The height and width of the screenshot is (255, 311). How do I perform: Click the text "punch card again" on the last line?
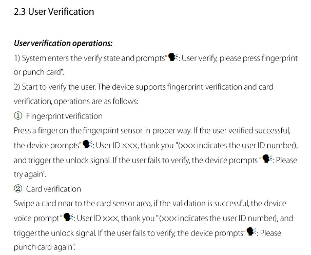tap(43, 247)
